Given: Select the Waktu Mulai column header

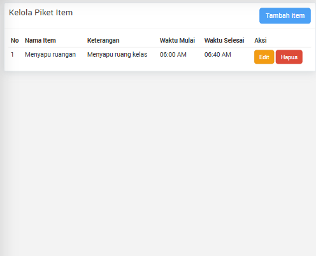Looking at the screenshot, I should (x=177, y=40).
